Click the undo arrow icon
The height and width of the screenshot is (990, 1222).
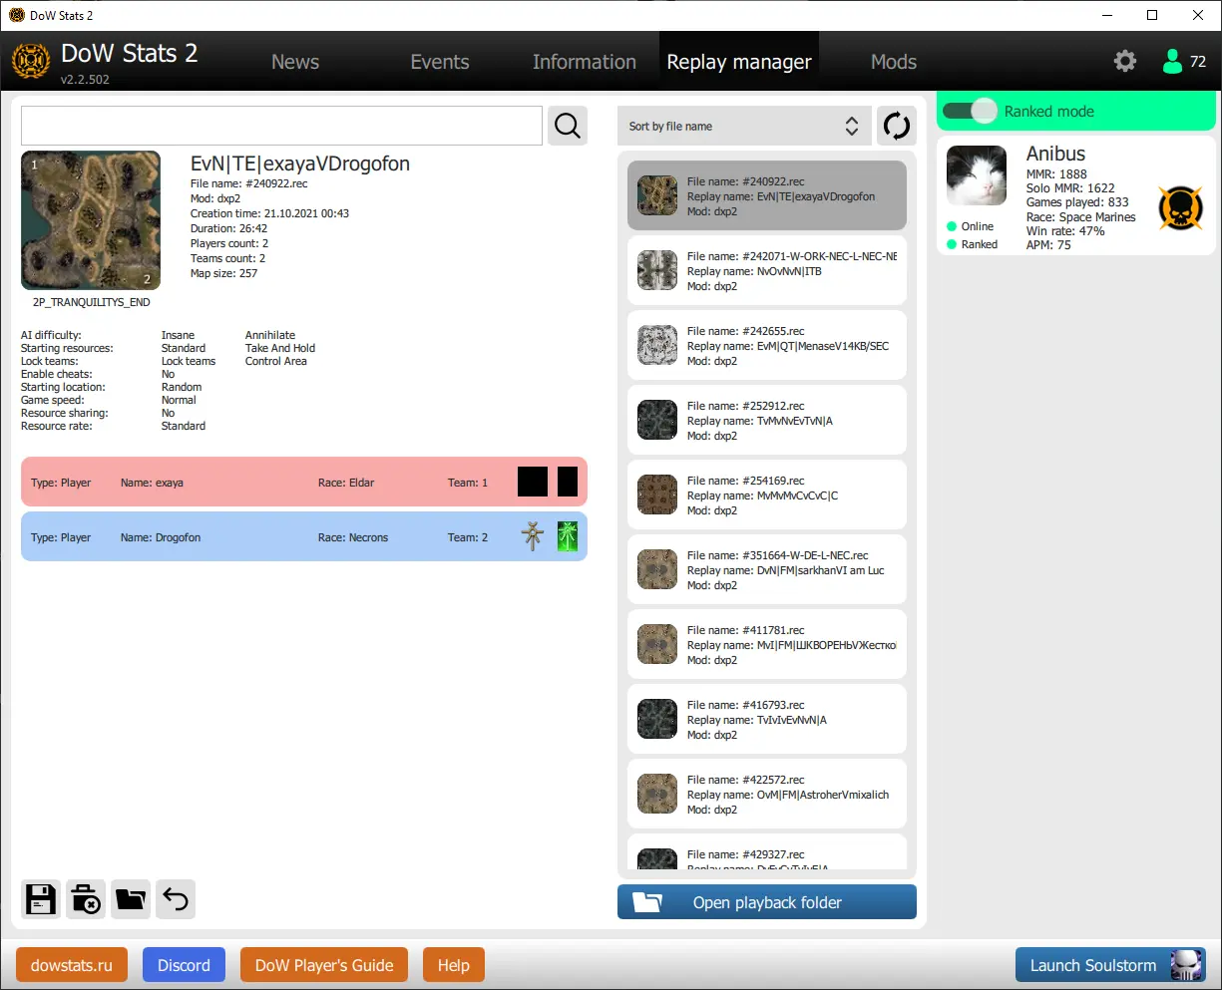coord(176,899)
